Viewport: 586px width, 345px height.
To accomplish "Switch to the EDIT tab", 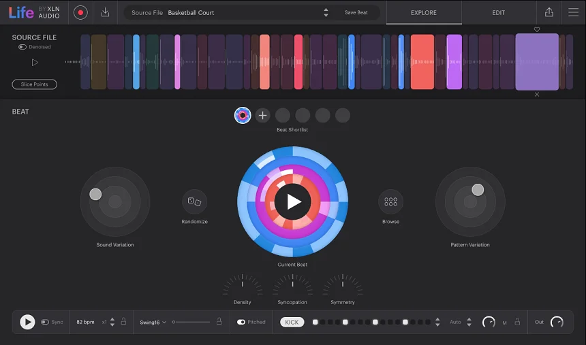I will coord(499,13).
